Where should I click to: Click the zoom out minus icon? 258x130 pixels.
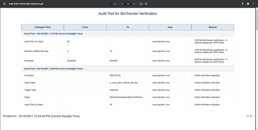click(x=122, y=4)
